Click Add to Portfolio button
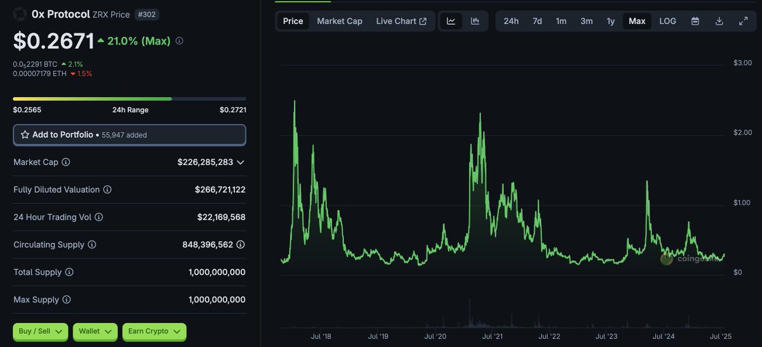This screenshot has height=347, width=762. point(130,134)
